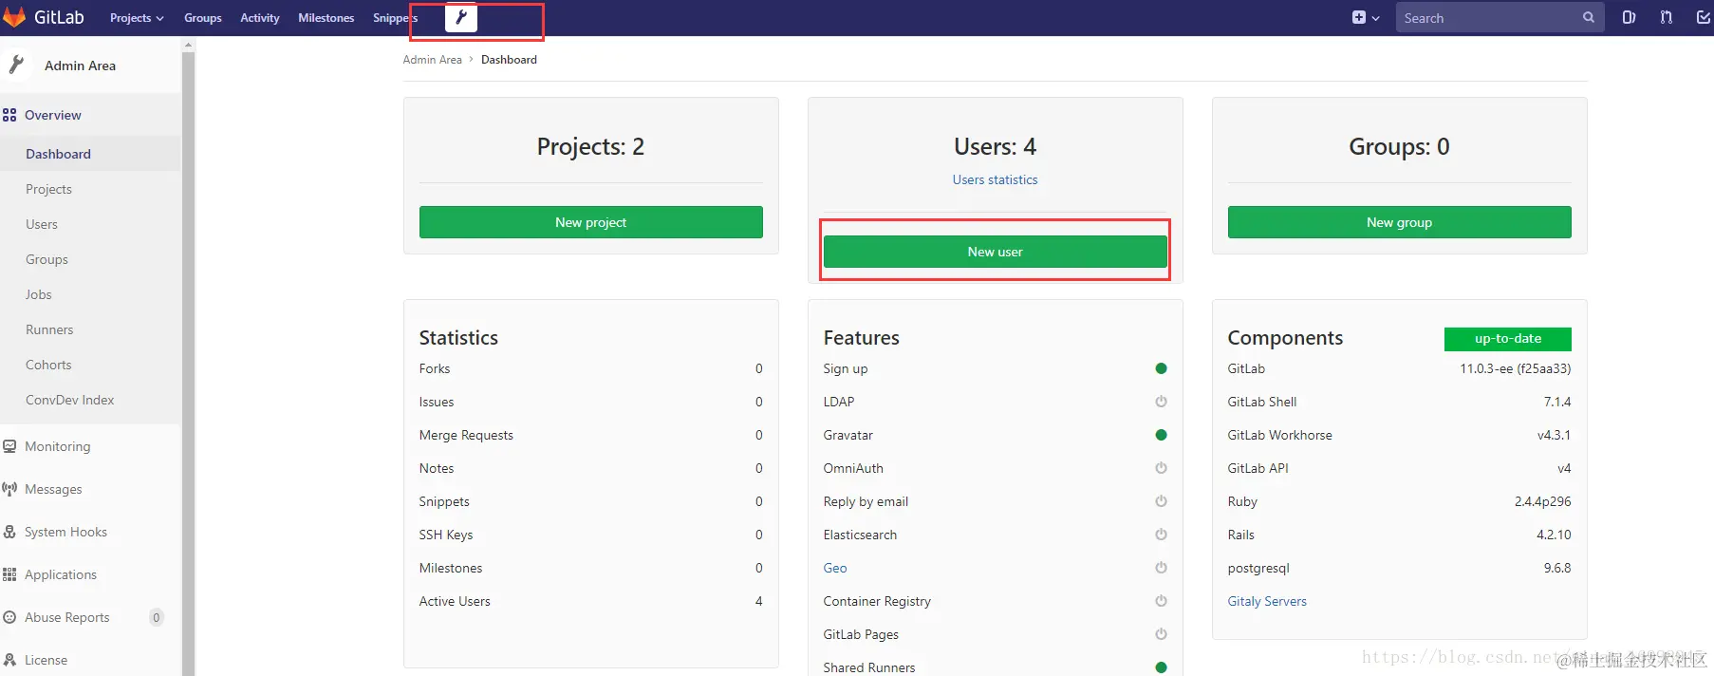Click the GitLab version 11.0.3-ee text
The width and height of the screenshot is (1714, 676).
[1515, 368]
